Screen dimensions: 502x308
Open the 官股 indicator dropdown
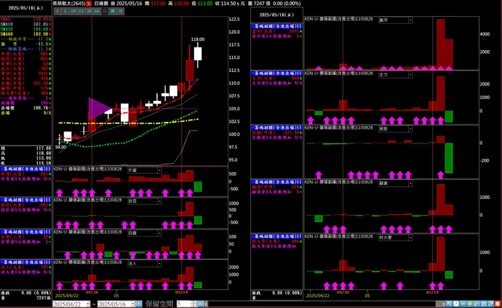[410, 129]
